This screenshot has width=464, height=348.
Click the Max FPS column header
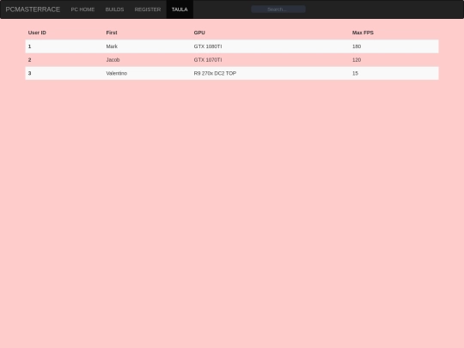pos(363,33)
